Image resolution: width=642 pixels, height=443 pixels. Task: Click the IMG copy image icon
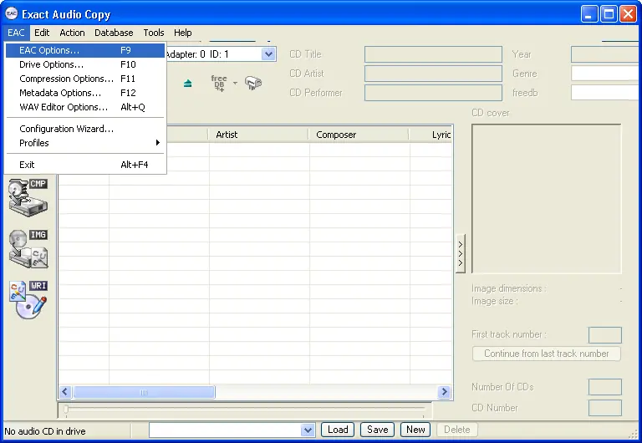28,248
